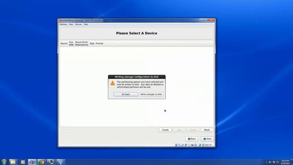The width and height of the screenshot is (293, 165).
Task: Click the network tray icon
Action: (277, 162)
